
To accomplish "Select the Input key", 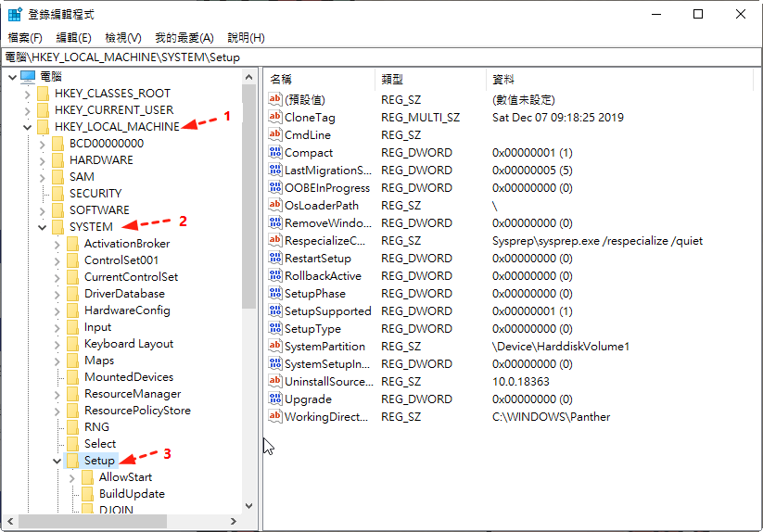I will click(97, 327).
